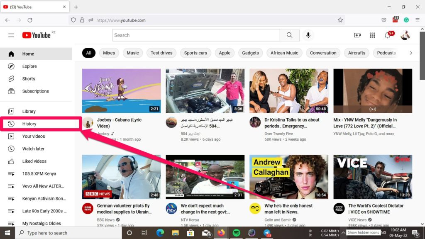Open Watch later in sidebar
This screenshot has height=239, width=425.
pyautogui.click(x=36, y=149)
